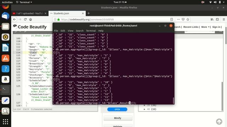Show Applications grid in dock
227x127 pixels.
click(5, 122)
